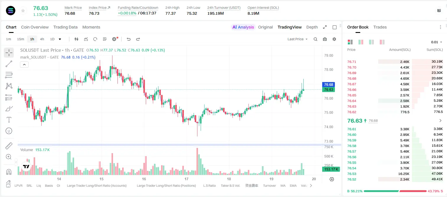Switch to the Trades tab

point(380,27)
